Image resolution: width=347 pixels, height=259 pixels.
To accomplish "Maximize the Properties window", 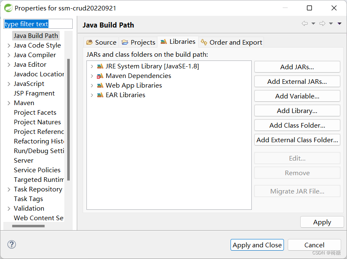I will click(x=309, y=8).
